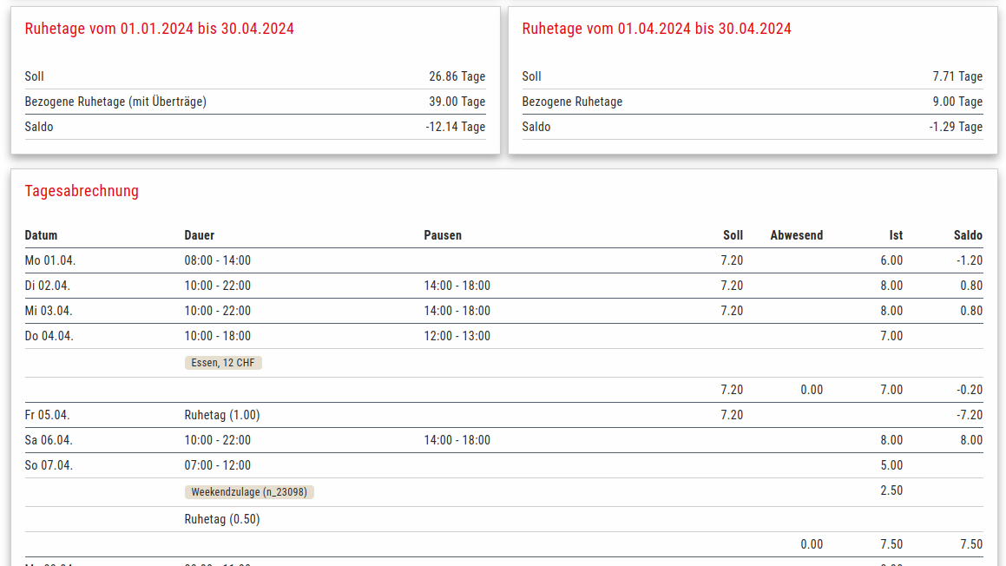Image resolution: width=1006 pixels, height=566 pixels.
Task: Click the Datum column header
Action: 41,235
